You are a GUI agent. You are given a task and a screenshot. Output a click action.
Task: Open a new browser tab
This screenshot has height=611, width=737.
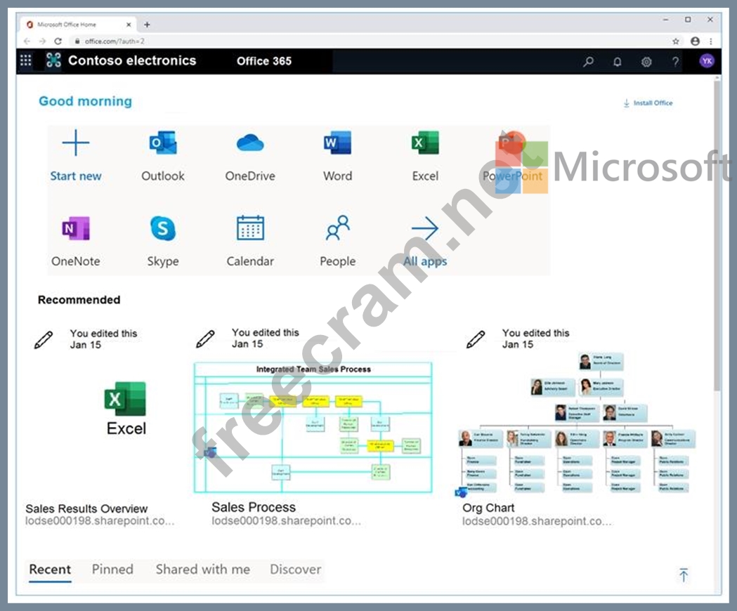[147, 25]
